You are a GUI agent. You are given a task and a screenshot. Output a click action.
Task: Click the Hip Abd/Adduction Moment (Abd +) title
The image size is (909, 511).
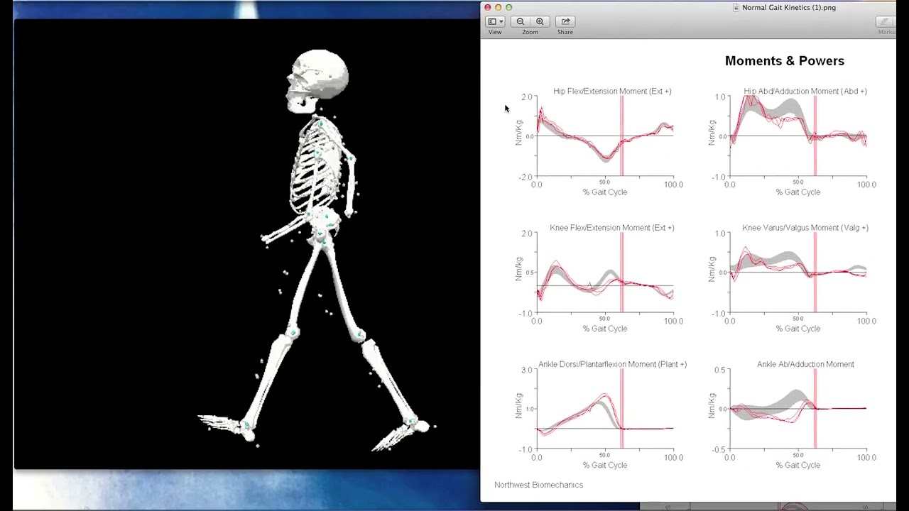(805, 92)
